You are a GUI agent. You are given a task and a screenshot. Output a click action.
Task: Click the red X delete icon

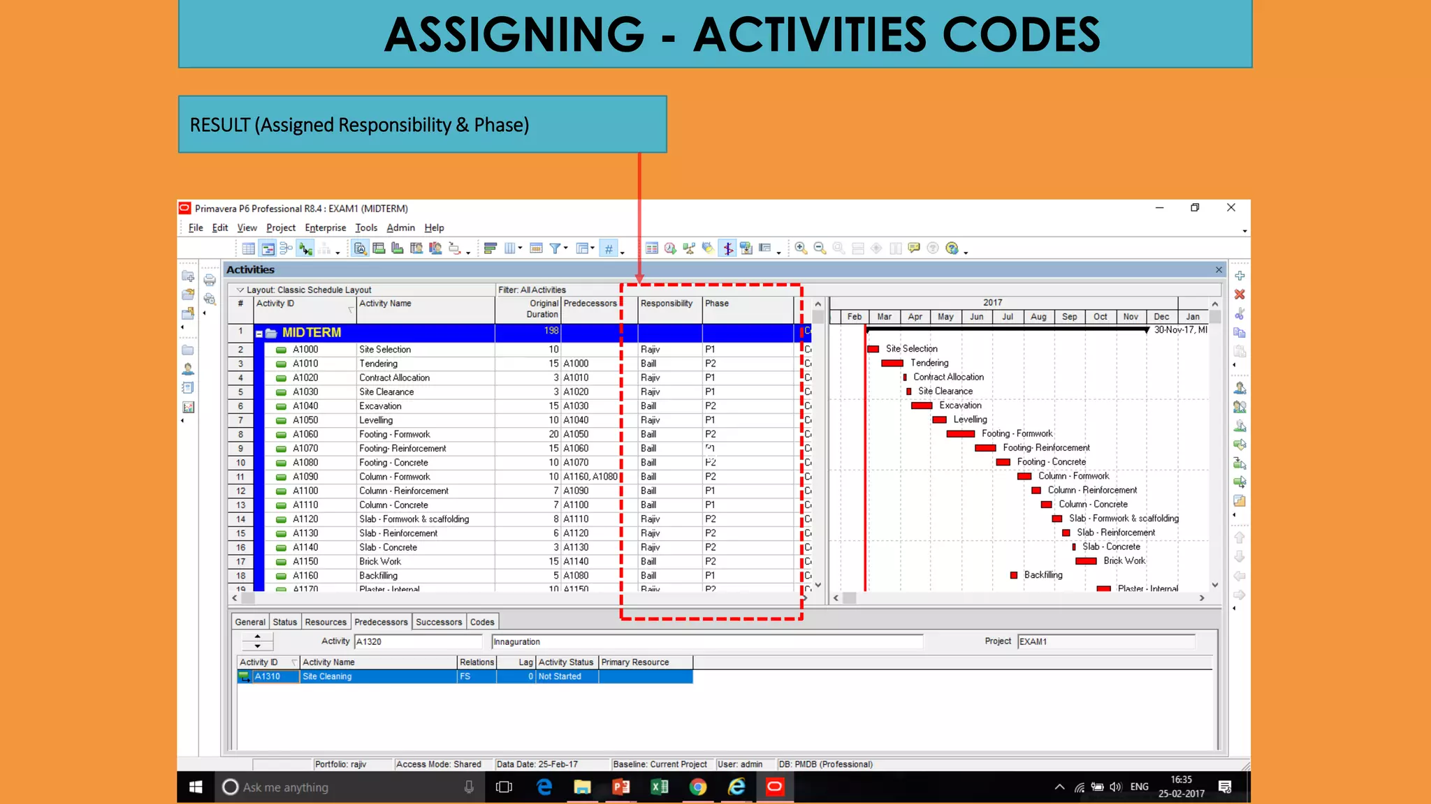coord(1240,295)
